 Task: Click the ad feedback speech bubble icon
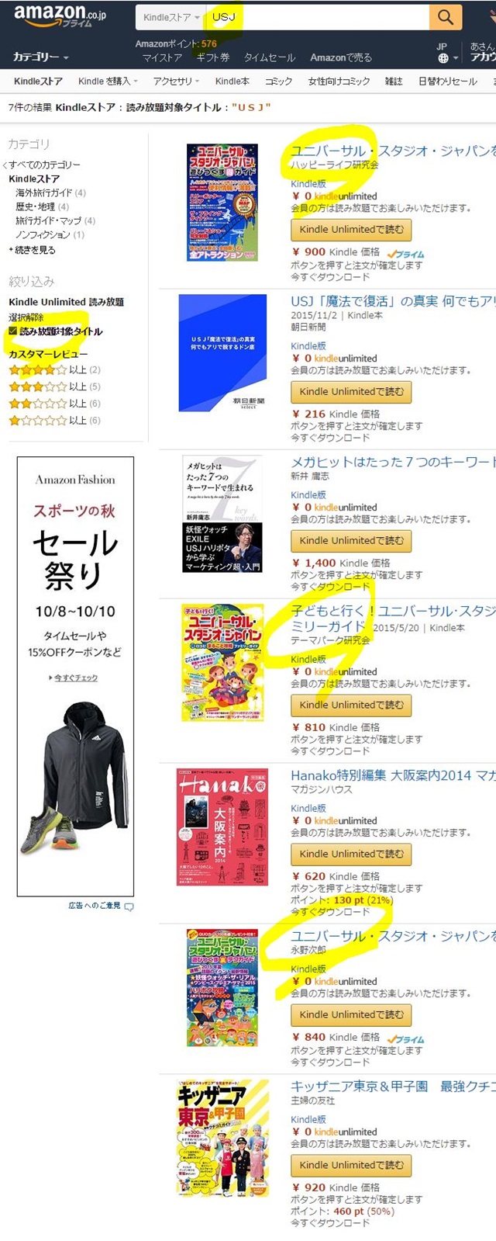[x=129, y=906]
